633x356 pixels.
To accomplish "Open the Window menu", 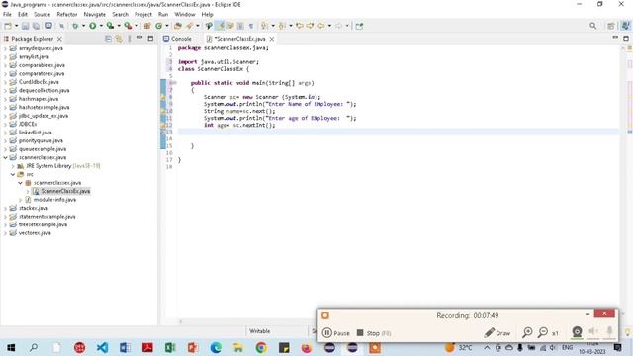I will coord(185,14).
